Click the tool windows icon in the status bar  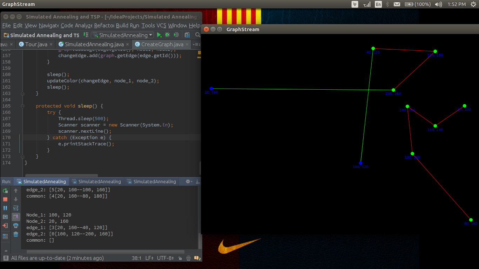6,258
